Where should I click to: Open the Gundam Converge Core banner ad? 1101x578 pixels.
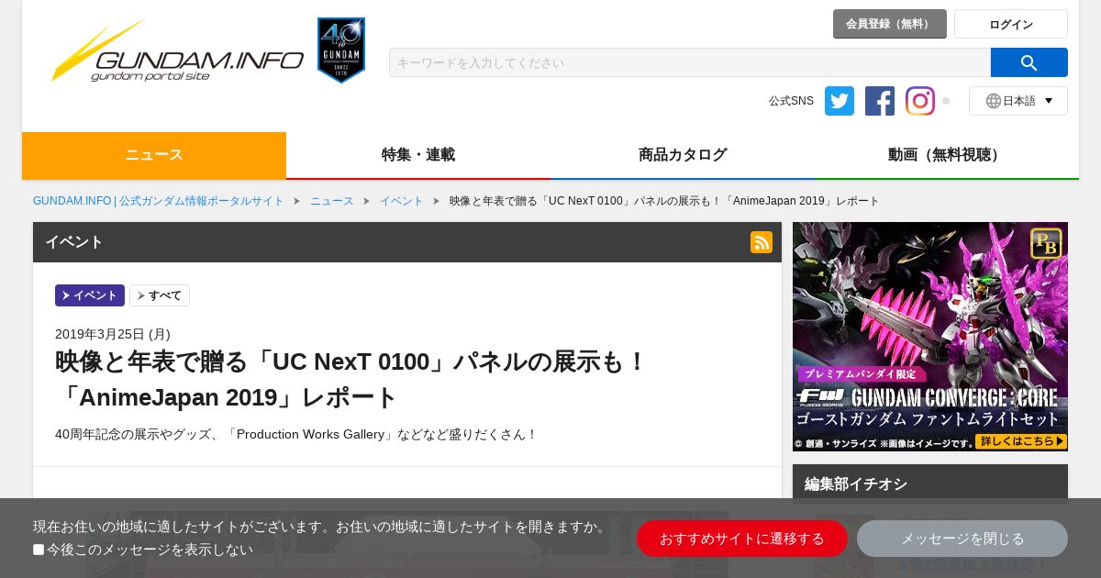tap(930, 337)
